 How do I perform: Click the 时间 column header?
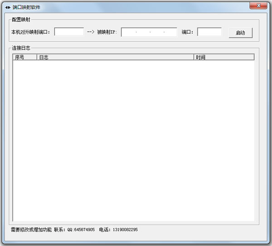coord(224,57)
